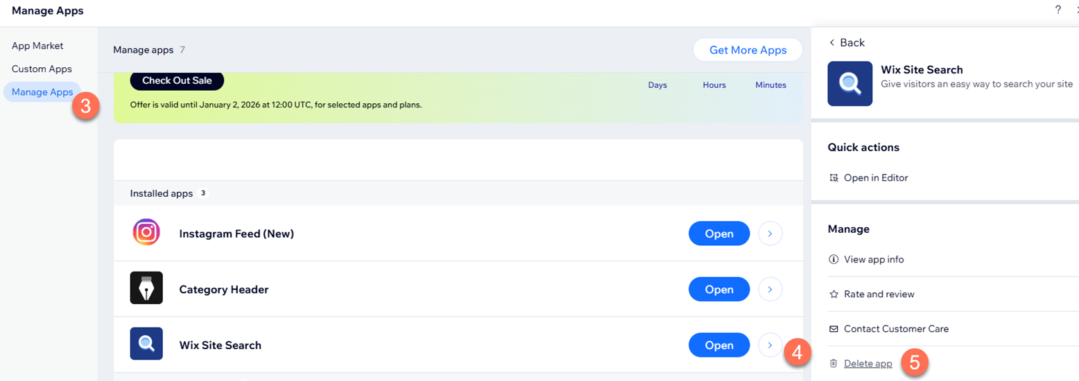Click the Wix Site Search list icon
The width and height of the screenshot is (1079, 381).
coord(146,344)
